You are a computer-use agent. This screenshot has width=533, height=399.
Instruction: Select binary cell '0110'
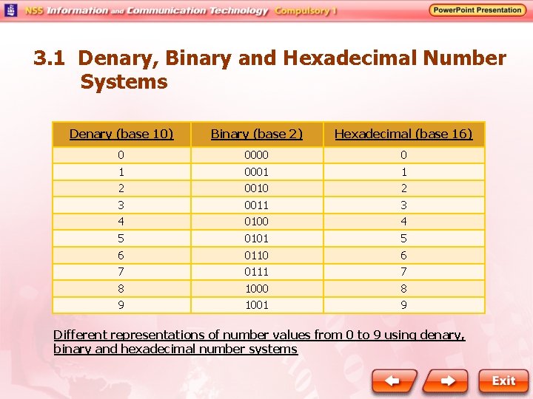click(257, 256)
